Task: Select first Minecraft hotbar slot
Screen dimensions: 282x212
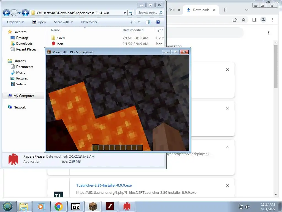Action: tap(95, 147)
